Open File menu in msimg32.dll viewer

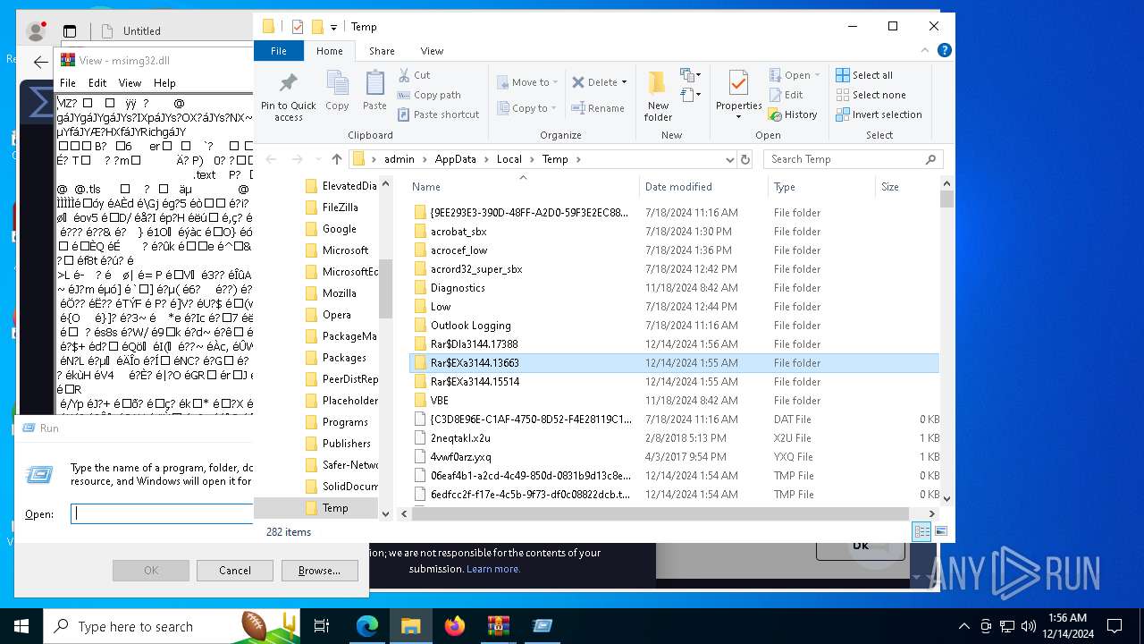[68, 83]
